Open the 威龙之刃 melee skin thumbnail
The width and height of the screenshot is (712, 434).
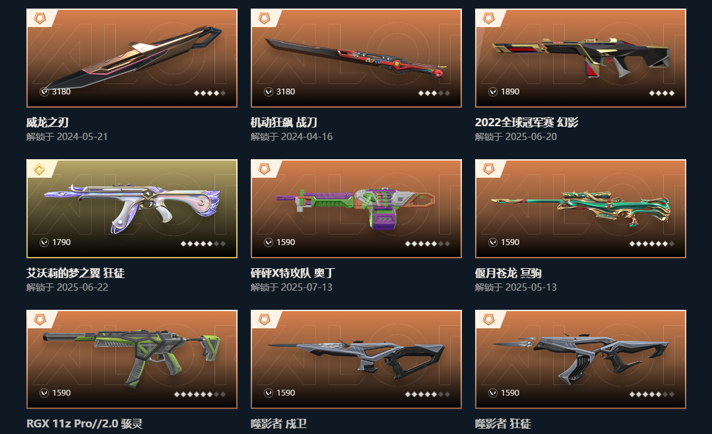[132, 58]
